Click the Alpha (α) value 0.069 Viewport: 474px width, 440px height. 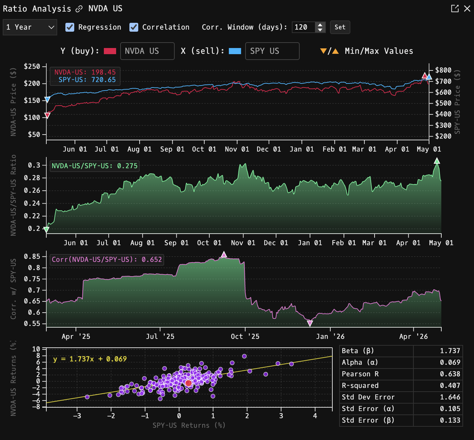450,362
